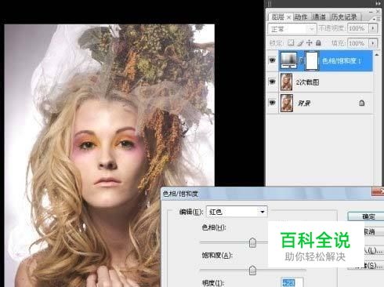Select the white layer mask thumbnail
The width and height of the screenshot is (384, 287).
point(312,60)
